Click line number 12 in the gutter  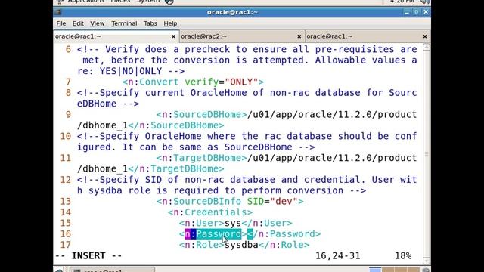pyautogui.click(x=66, y=180)
